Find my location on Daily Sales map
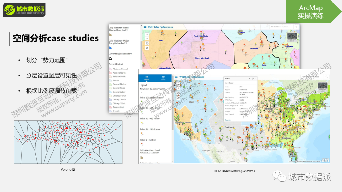Viewport: 342px width, 192px height. pos(147,43)
